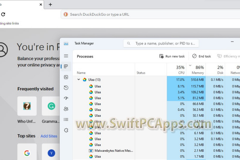This screenshot has height=160, width=240.
Task: Click the Efficiency mode button
Action: pos(229,56)
